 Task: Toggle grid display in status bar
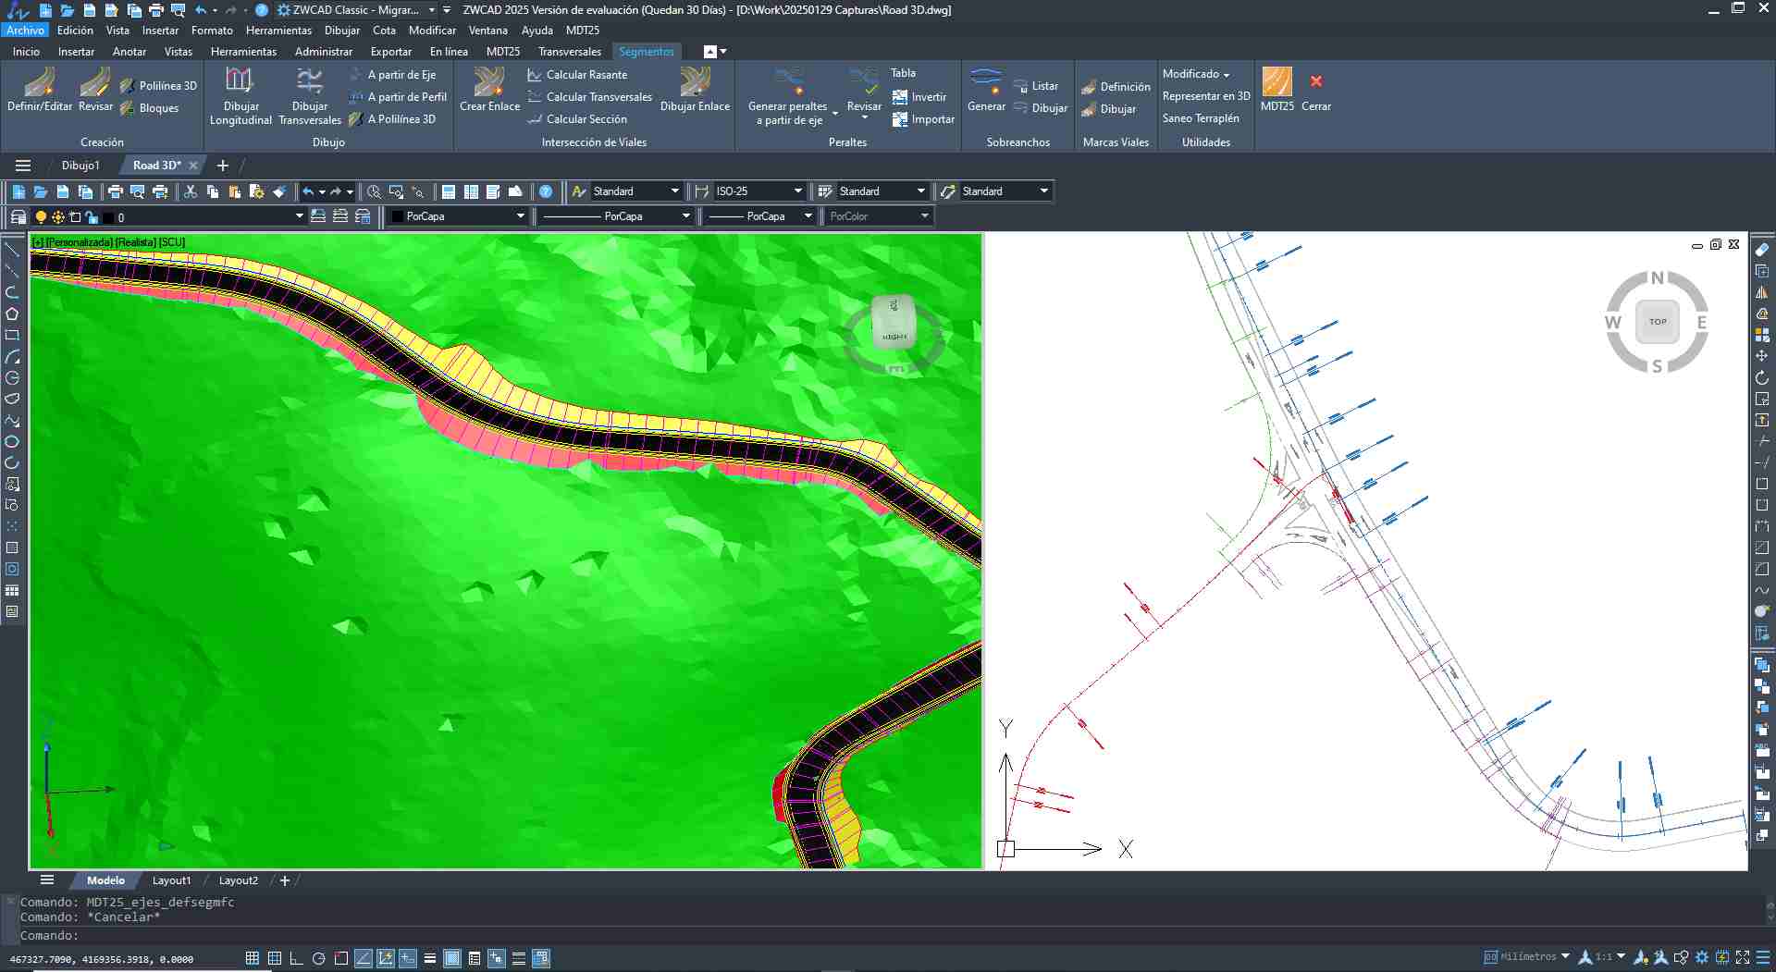274,958
